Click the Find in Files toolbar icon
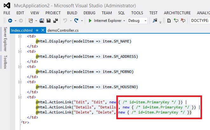The image size is (210, 130). [155, 21]
